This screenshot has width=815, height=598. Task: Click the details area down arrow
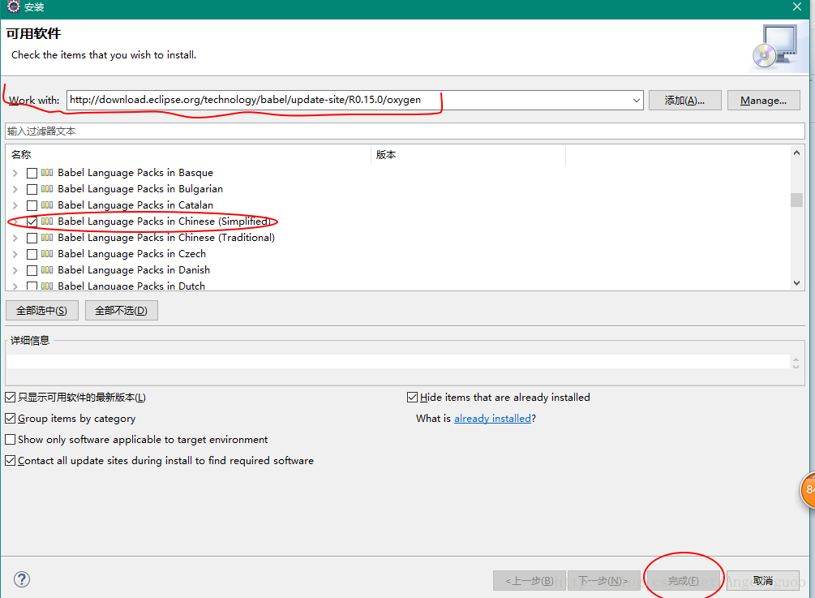[796, 366]
